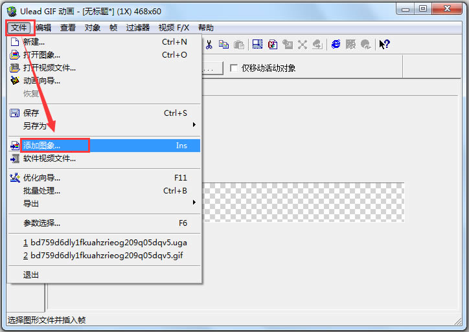469x332 pixels.
Task: Open the 查看 menu
Action: 68,28
